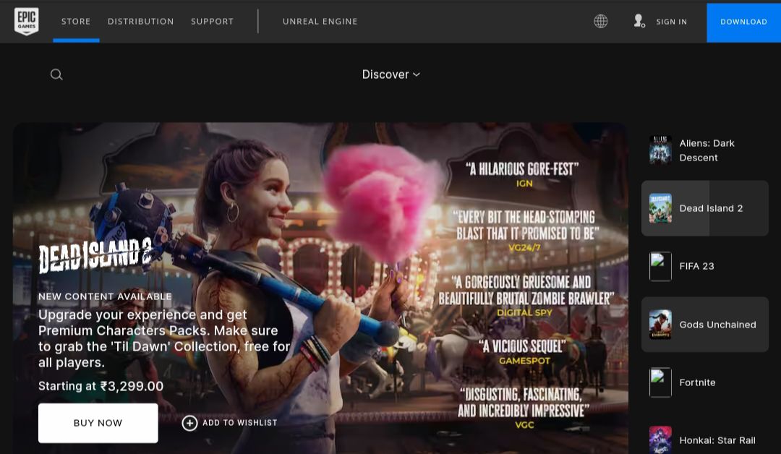Screen dimensions: 781x454
Task: Click the globe language selector icon
Action: [x=601, y=22]
